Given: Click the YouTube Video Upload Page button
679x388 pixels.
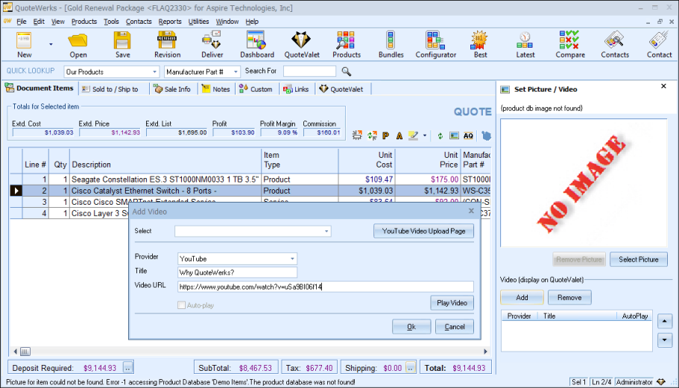Looking at the screenshot, I should [423, 231].
